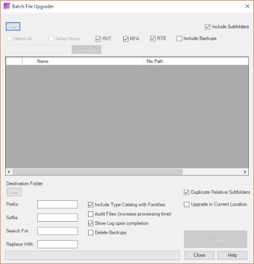Click the Update button
Viewport: 254px width, 264px height.
coord(216,239)
